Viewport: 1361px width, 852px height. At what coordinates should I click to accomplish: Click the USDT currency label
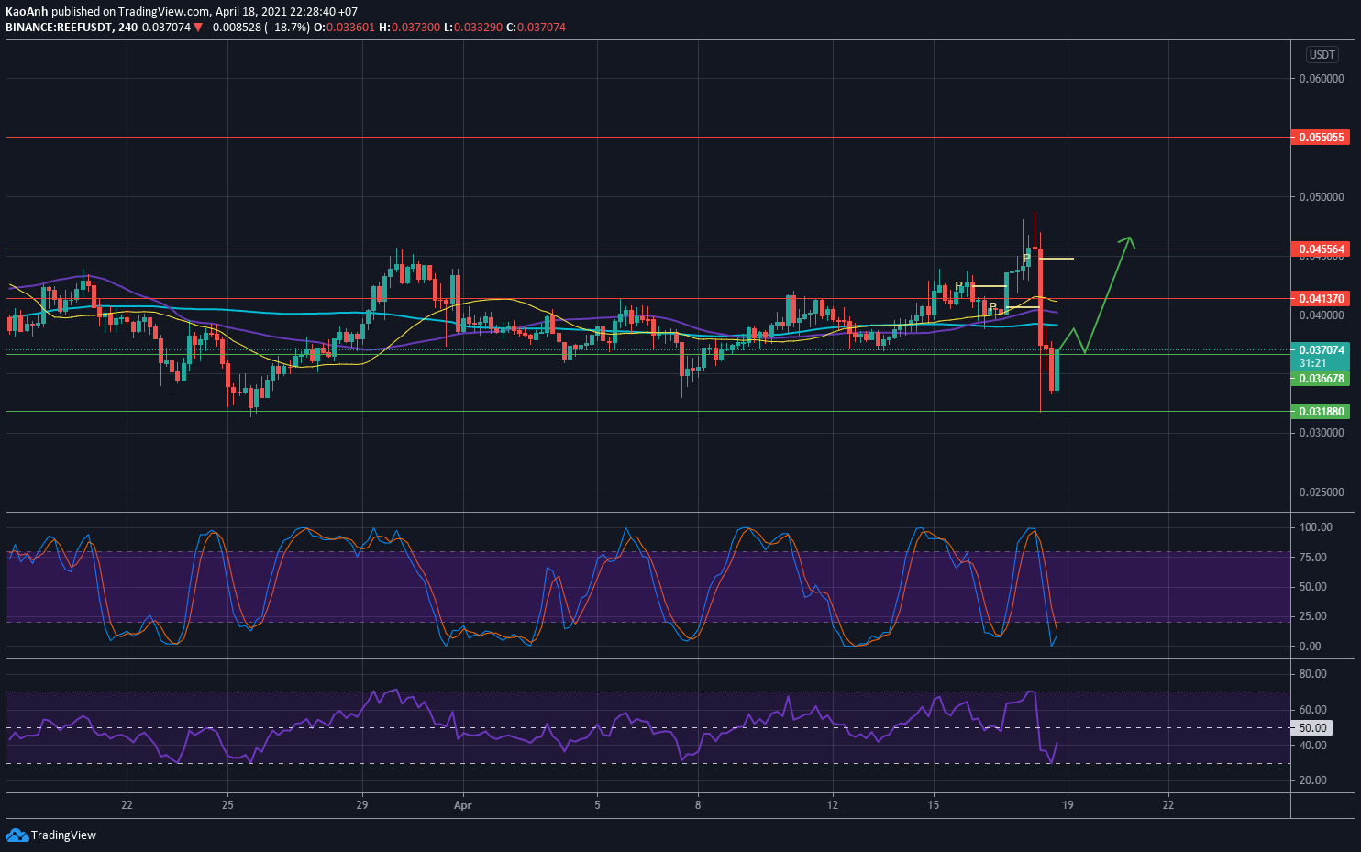tap(1322, 55)
